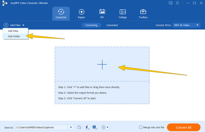Screen dimensions: 205x132
Task: Click the 'Convert All to:' label
Action: 163,25
